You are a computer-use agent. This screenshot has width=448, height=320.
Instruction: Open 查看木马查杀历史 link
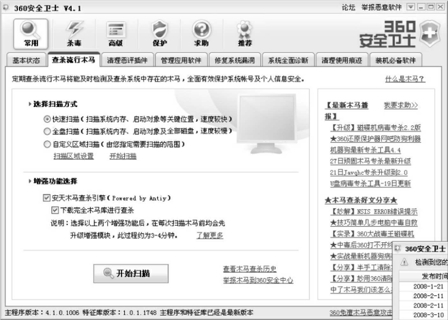tap(250, 269)
